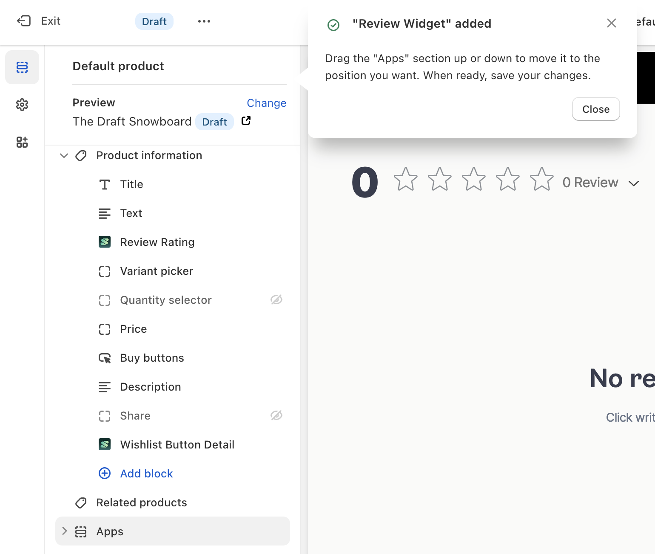
Task: Click Add block under Product information
Action: click(146, 474)
